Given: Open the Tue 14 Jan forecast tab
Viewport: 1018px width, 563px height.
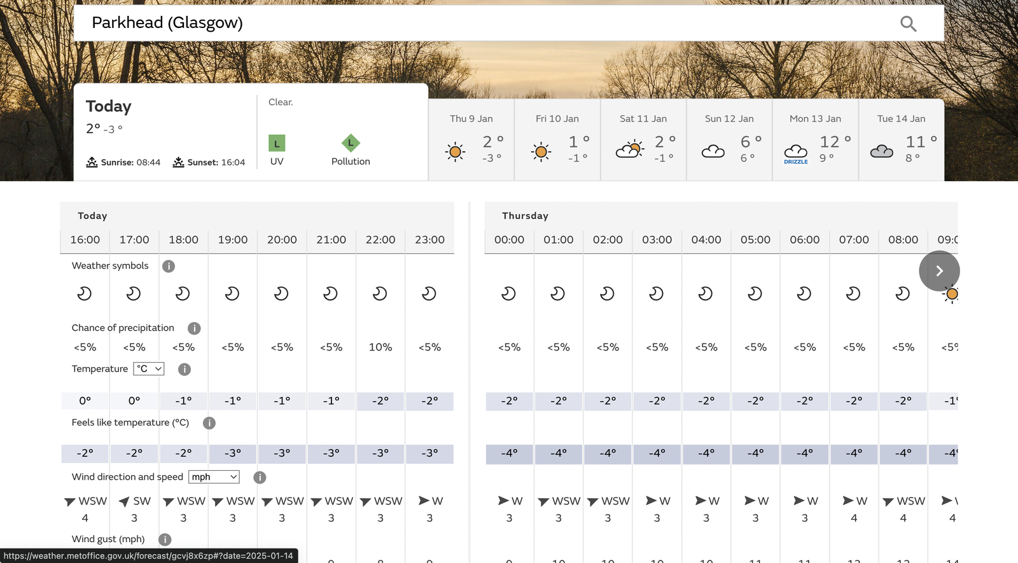Looking at the screenshot, I should (x=901, y=140).
